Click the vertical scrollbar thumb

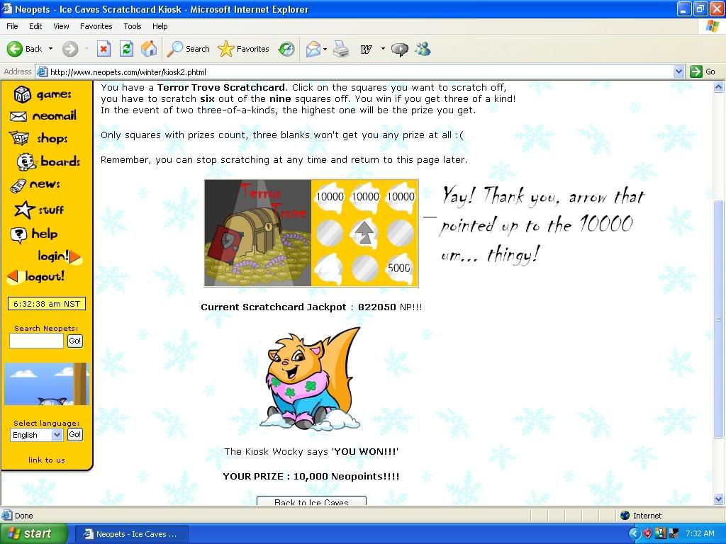click(719, 319)
